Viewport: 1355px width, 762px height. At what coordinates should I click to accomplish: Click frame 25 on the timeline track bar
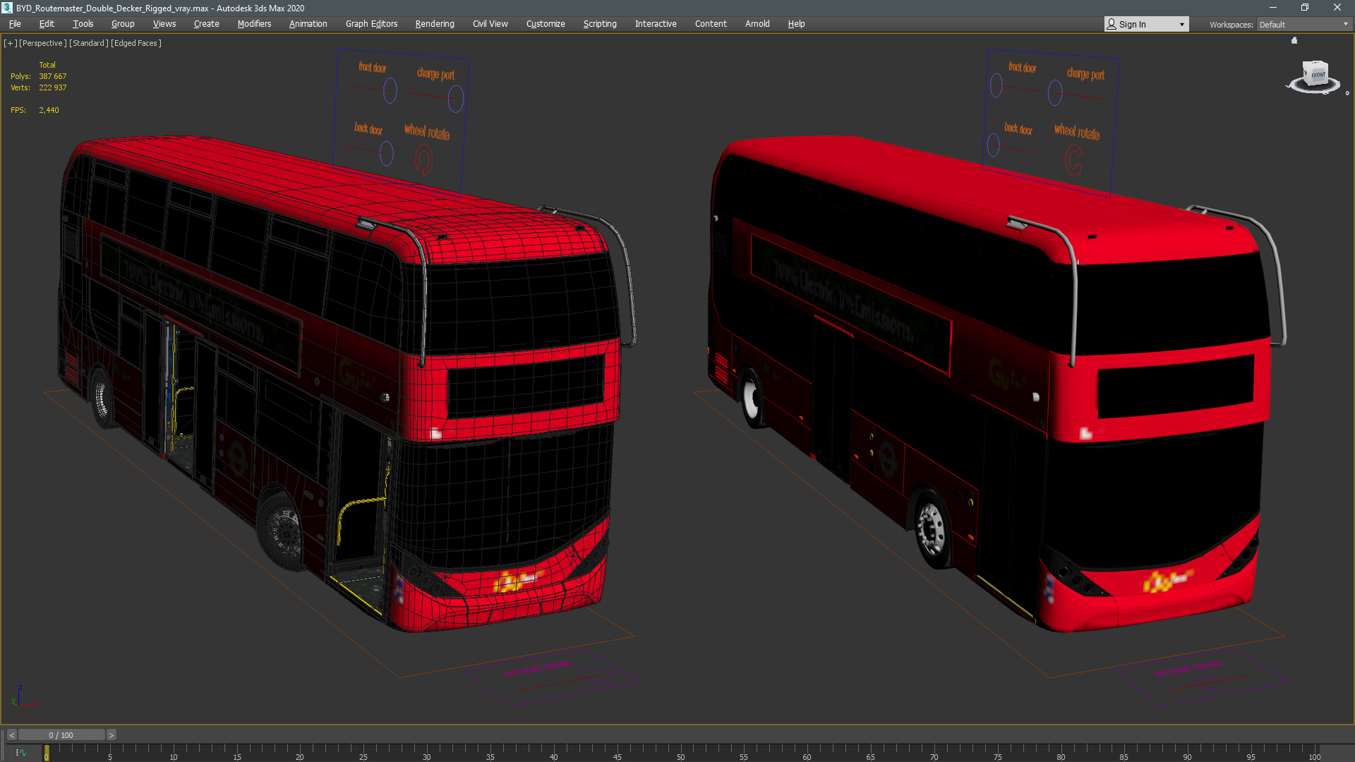[x=363, y=752]
